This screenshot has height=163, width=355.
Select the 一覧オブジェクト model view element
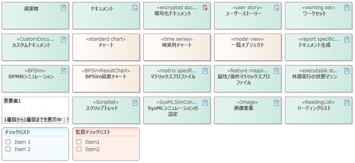tap(248, 47)
